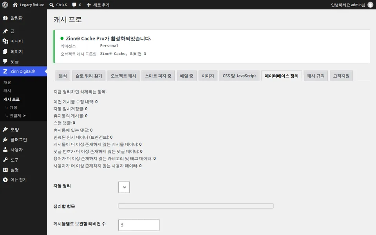Open the 페이지 pages icon
The image size is (376, 235).
coord(5,51)
